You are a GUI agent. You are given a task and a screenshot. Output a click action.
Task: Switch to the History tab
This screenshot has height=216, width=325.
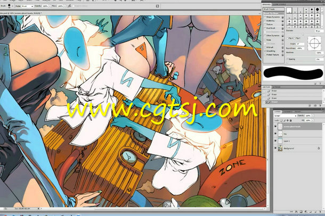pos(267,87)
